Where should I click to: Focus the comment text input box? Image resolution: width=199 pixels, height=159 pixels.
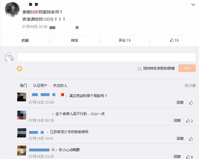tap(106, 57)
